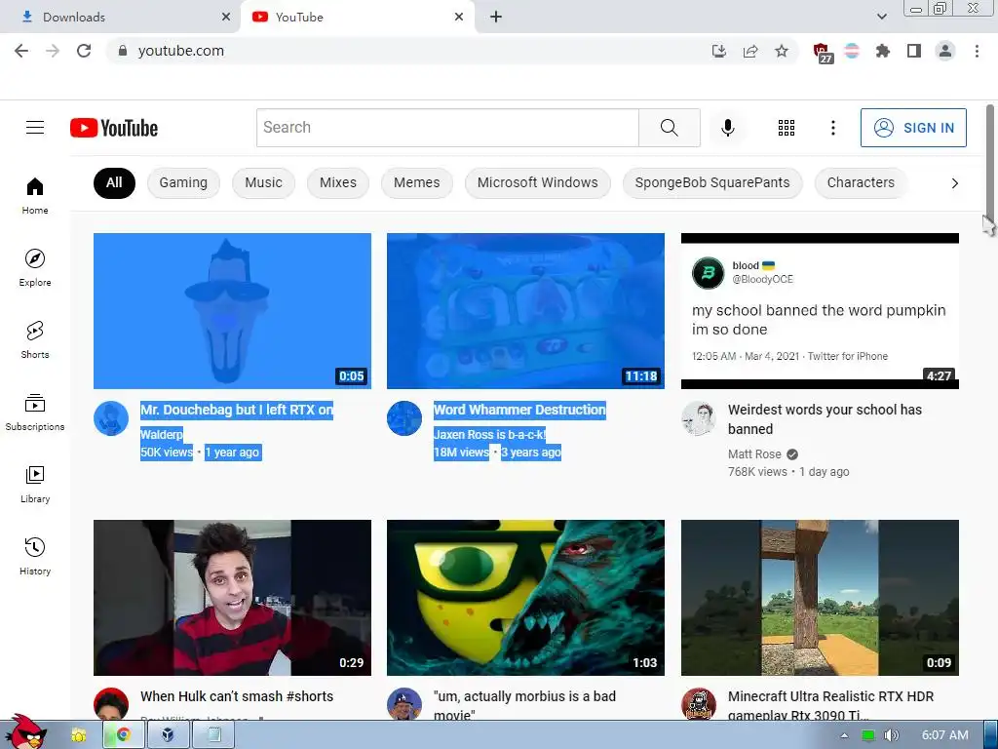Screen dimensions: 998x749
Task: Click the Walderp channel avatar
Action: [x=111, y=418]
